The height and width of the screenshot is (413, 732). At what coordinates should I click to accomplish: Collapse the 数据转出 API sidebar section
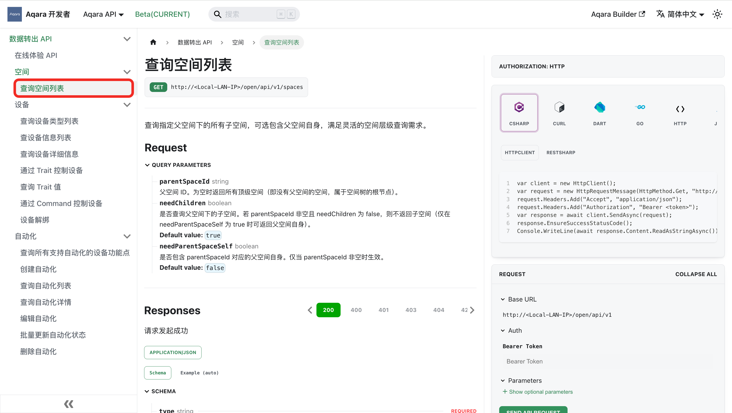[127, 39]
